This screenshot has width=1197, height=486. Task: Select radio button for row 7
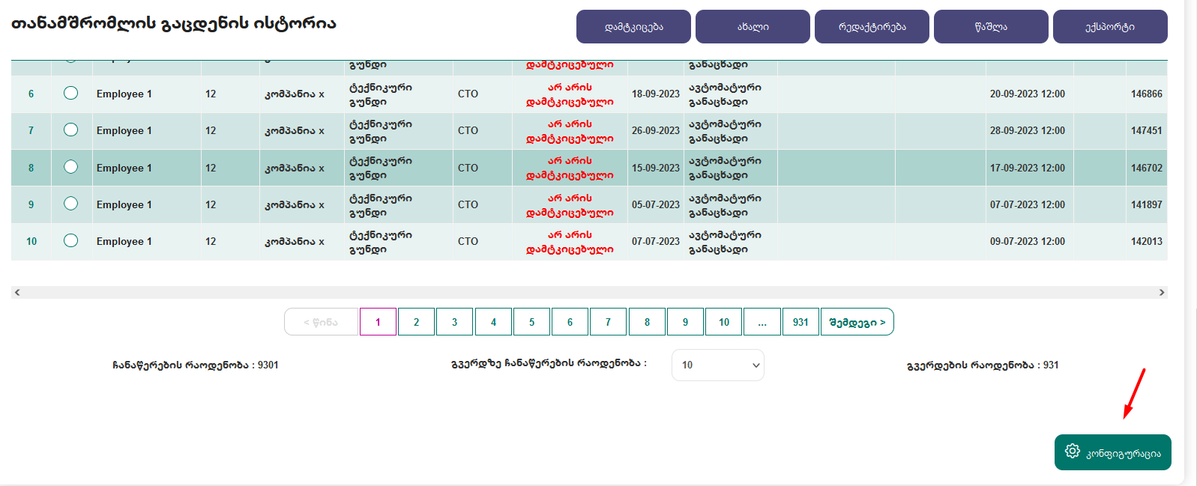click(70, 130)
